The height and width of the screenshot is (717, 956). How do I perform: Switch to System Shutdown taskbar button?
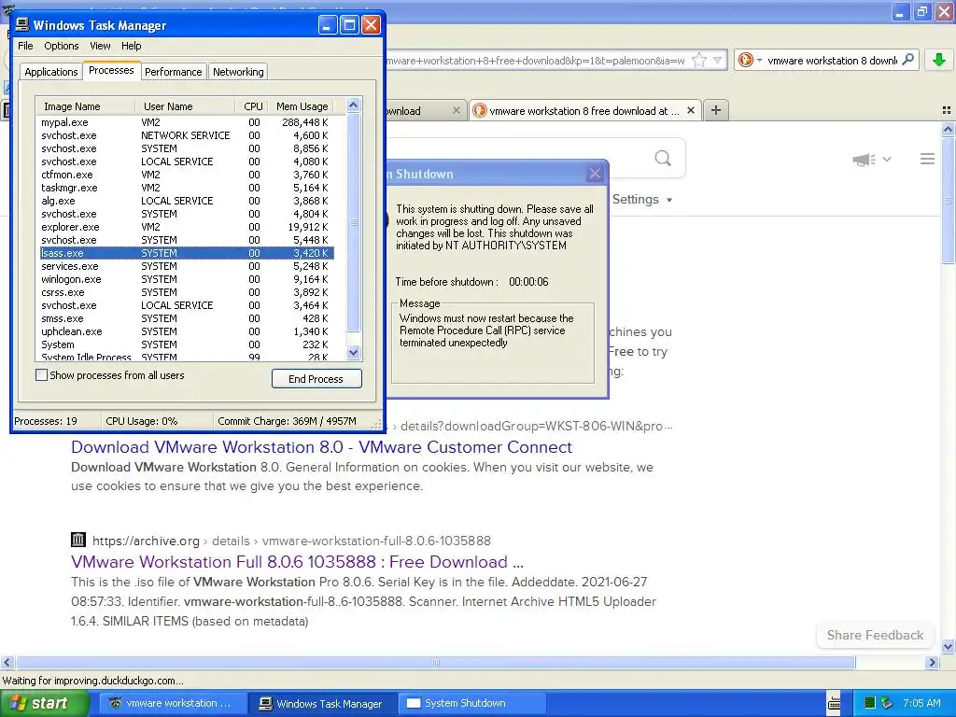(471, 703)
